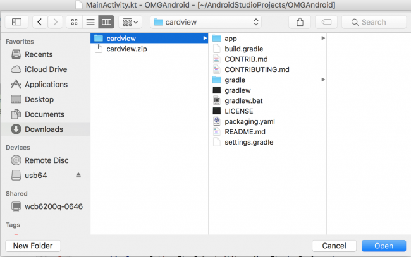The height and width of the screenshot is (257, 411).
Task: Select the packaging.yaml file
Action: coord(267,121)
